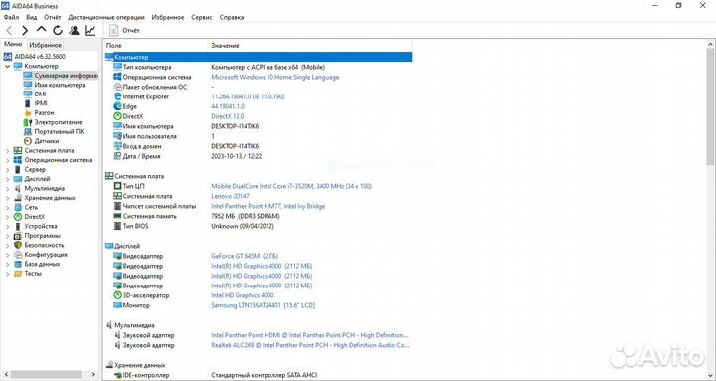The image size is (716, 381).
Task: Select the highlighted Компьютер group row
Action: click(x=259, y=57)
